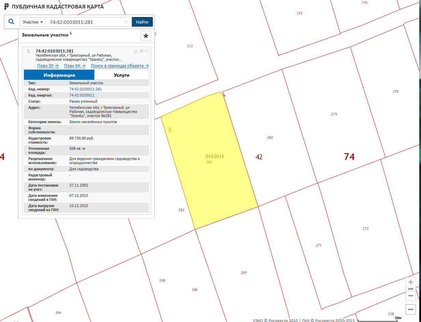Click the Rosreestr logo at top left
The height and width of the screenshot is (322, 421).
[6, 6]
